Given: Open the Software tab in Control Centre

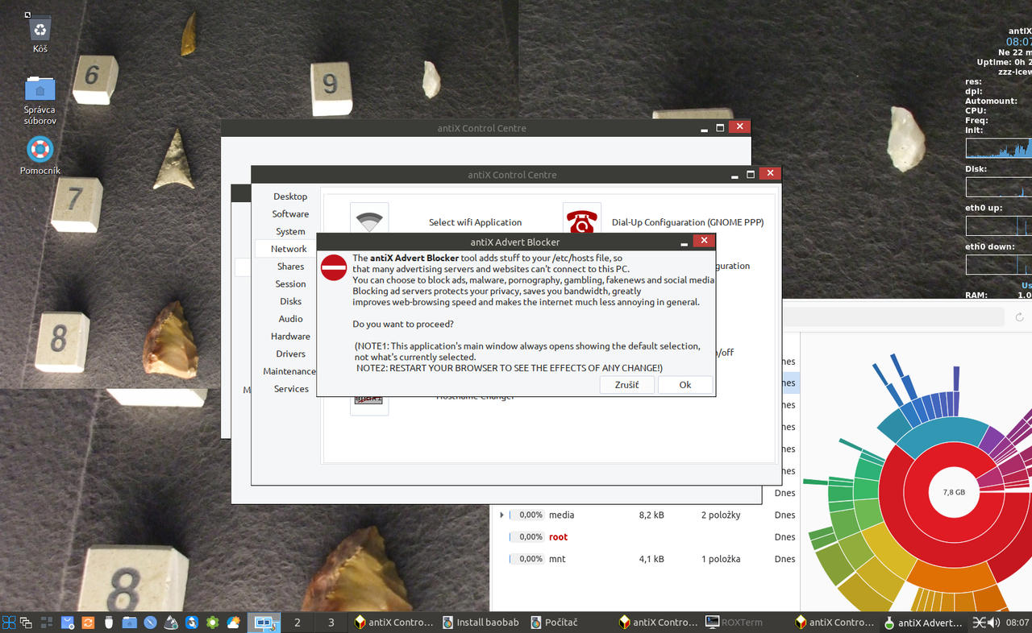Looking at the screenshot, I should coord(290,214).
